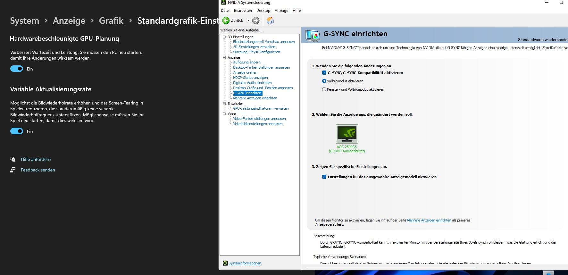
Task: Click the Zurück button label
Action: point(237,21)
